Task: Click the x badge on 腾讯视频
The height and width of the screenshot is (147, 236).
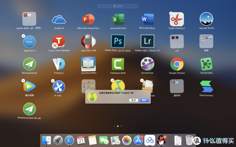Action: 23,81
